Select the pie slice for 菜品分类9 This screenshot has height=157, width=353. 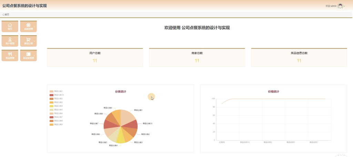point(117,115)
